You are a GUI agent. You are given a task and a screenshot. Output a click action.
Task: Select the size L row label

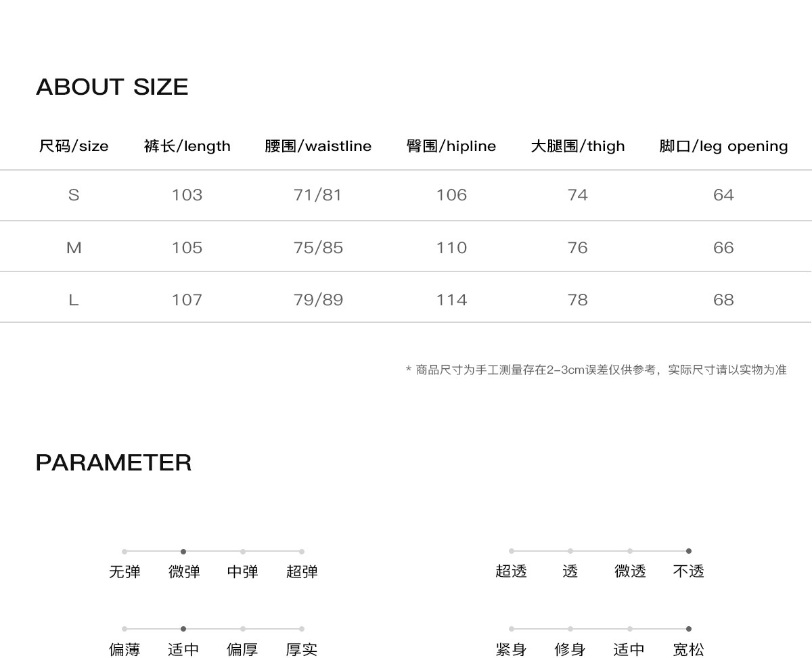coord(74,300)
